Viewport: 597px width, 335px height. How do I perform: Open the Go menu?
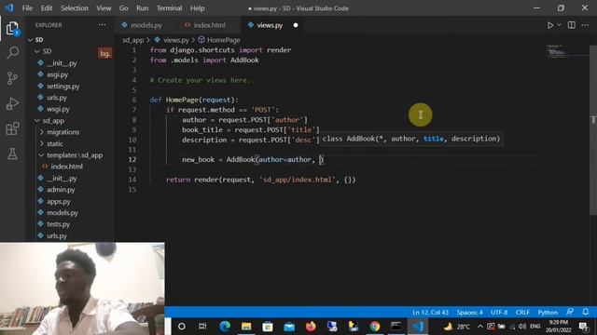(124, 8)
